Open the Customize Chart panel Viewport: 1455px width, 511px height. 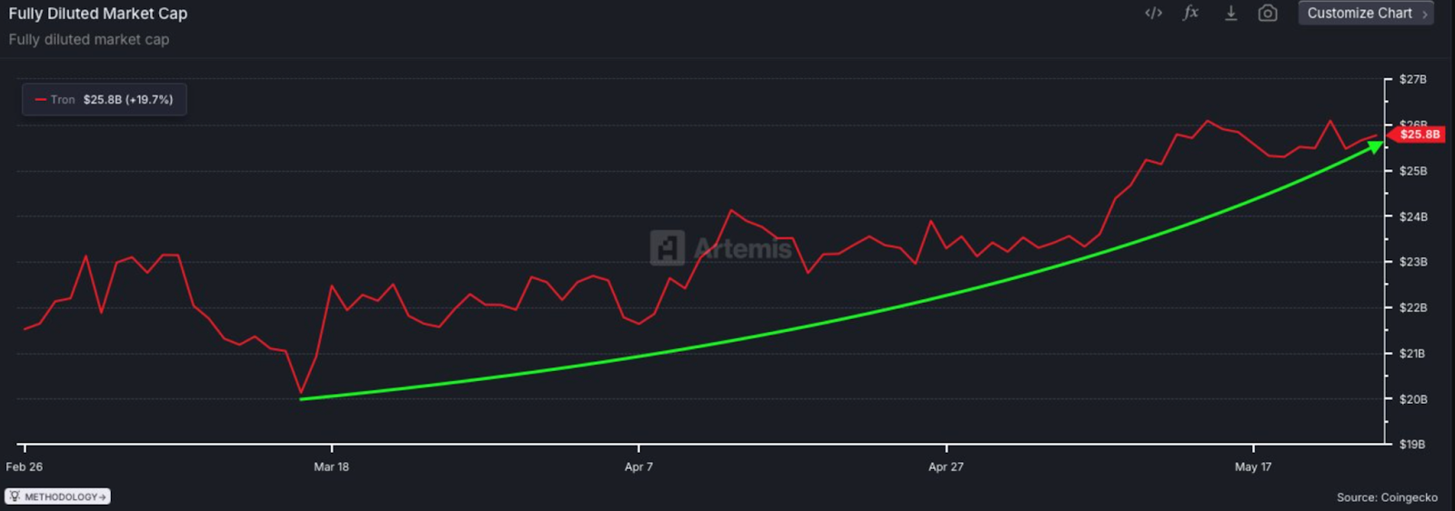(1366, 13)
